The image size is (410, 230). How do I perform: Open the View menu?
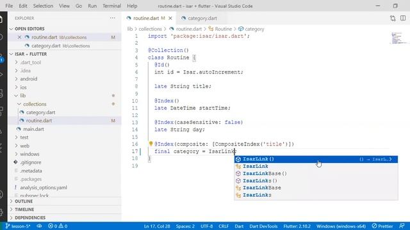(x=64, y=6)
